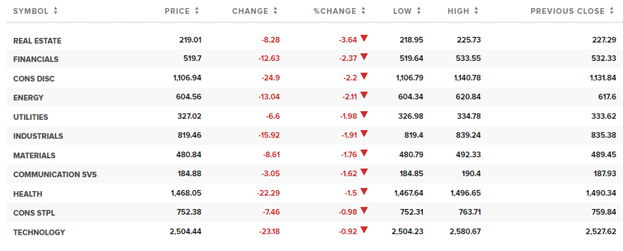Viewport: 623px width, 251px height.
Task: Open the MATERIALS sector link
Action: (x=34, y=155)
